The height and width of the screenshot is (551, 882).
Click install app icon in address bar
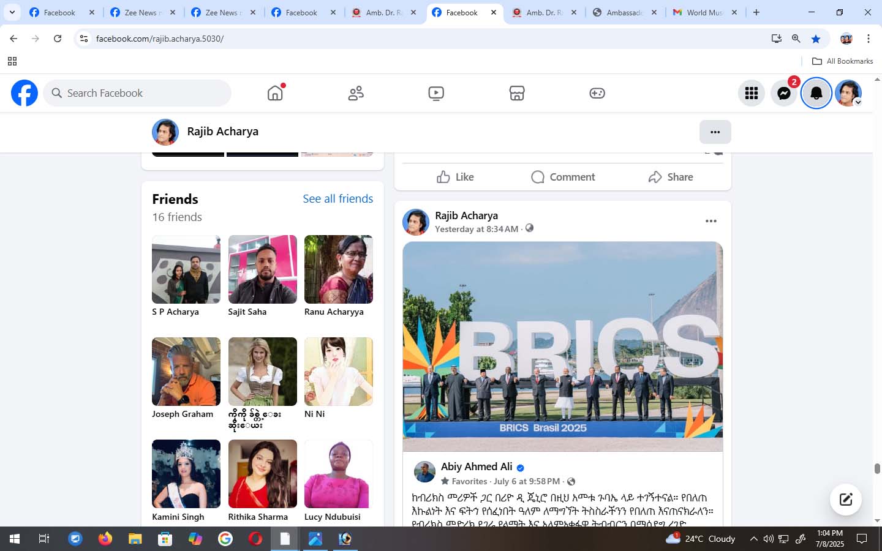pos(777,39)
